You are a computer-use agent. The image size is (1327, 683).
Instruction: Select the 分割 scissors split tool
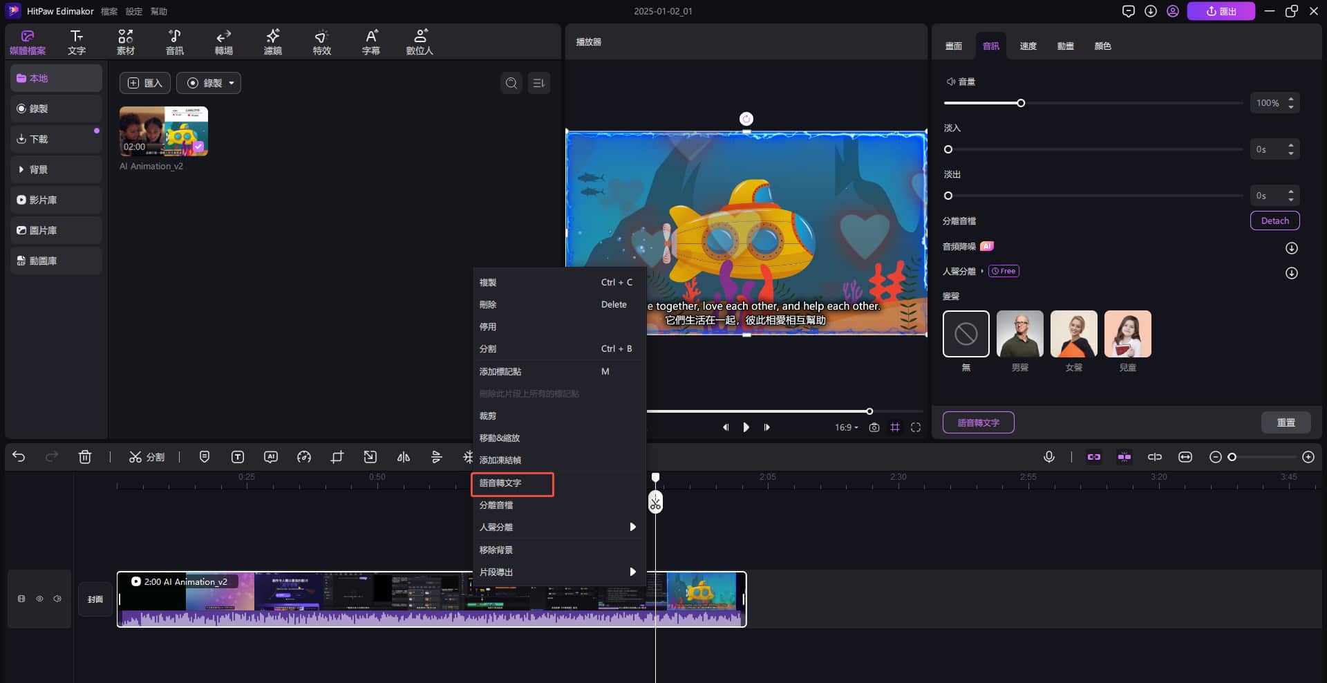pos(147,456)
